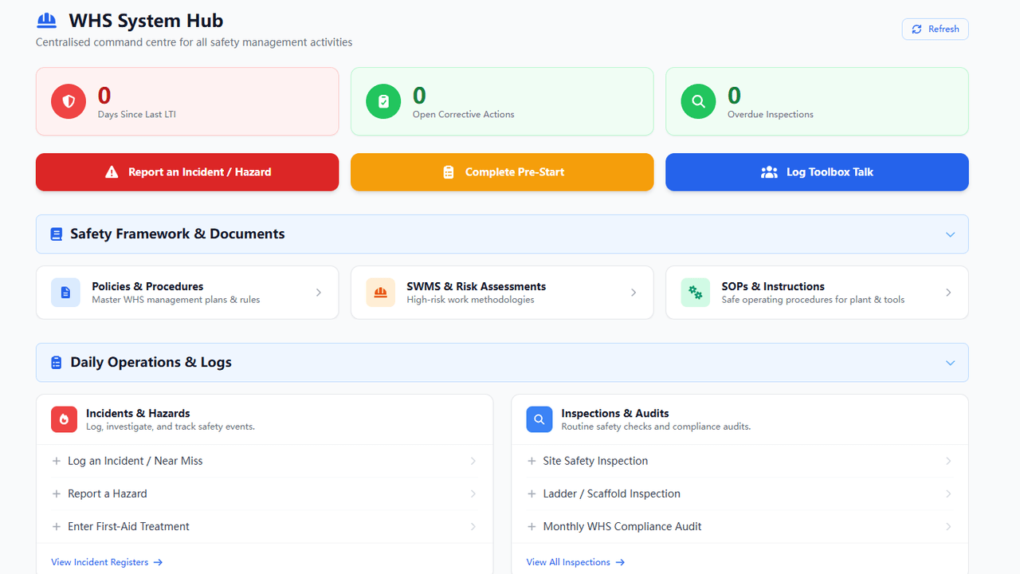Click the arrow icon after View All Inspections
This screenshot has height=574, width=1020.
click(620, 562)
